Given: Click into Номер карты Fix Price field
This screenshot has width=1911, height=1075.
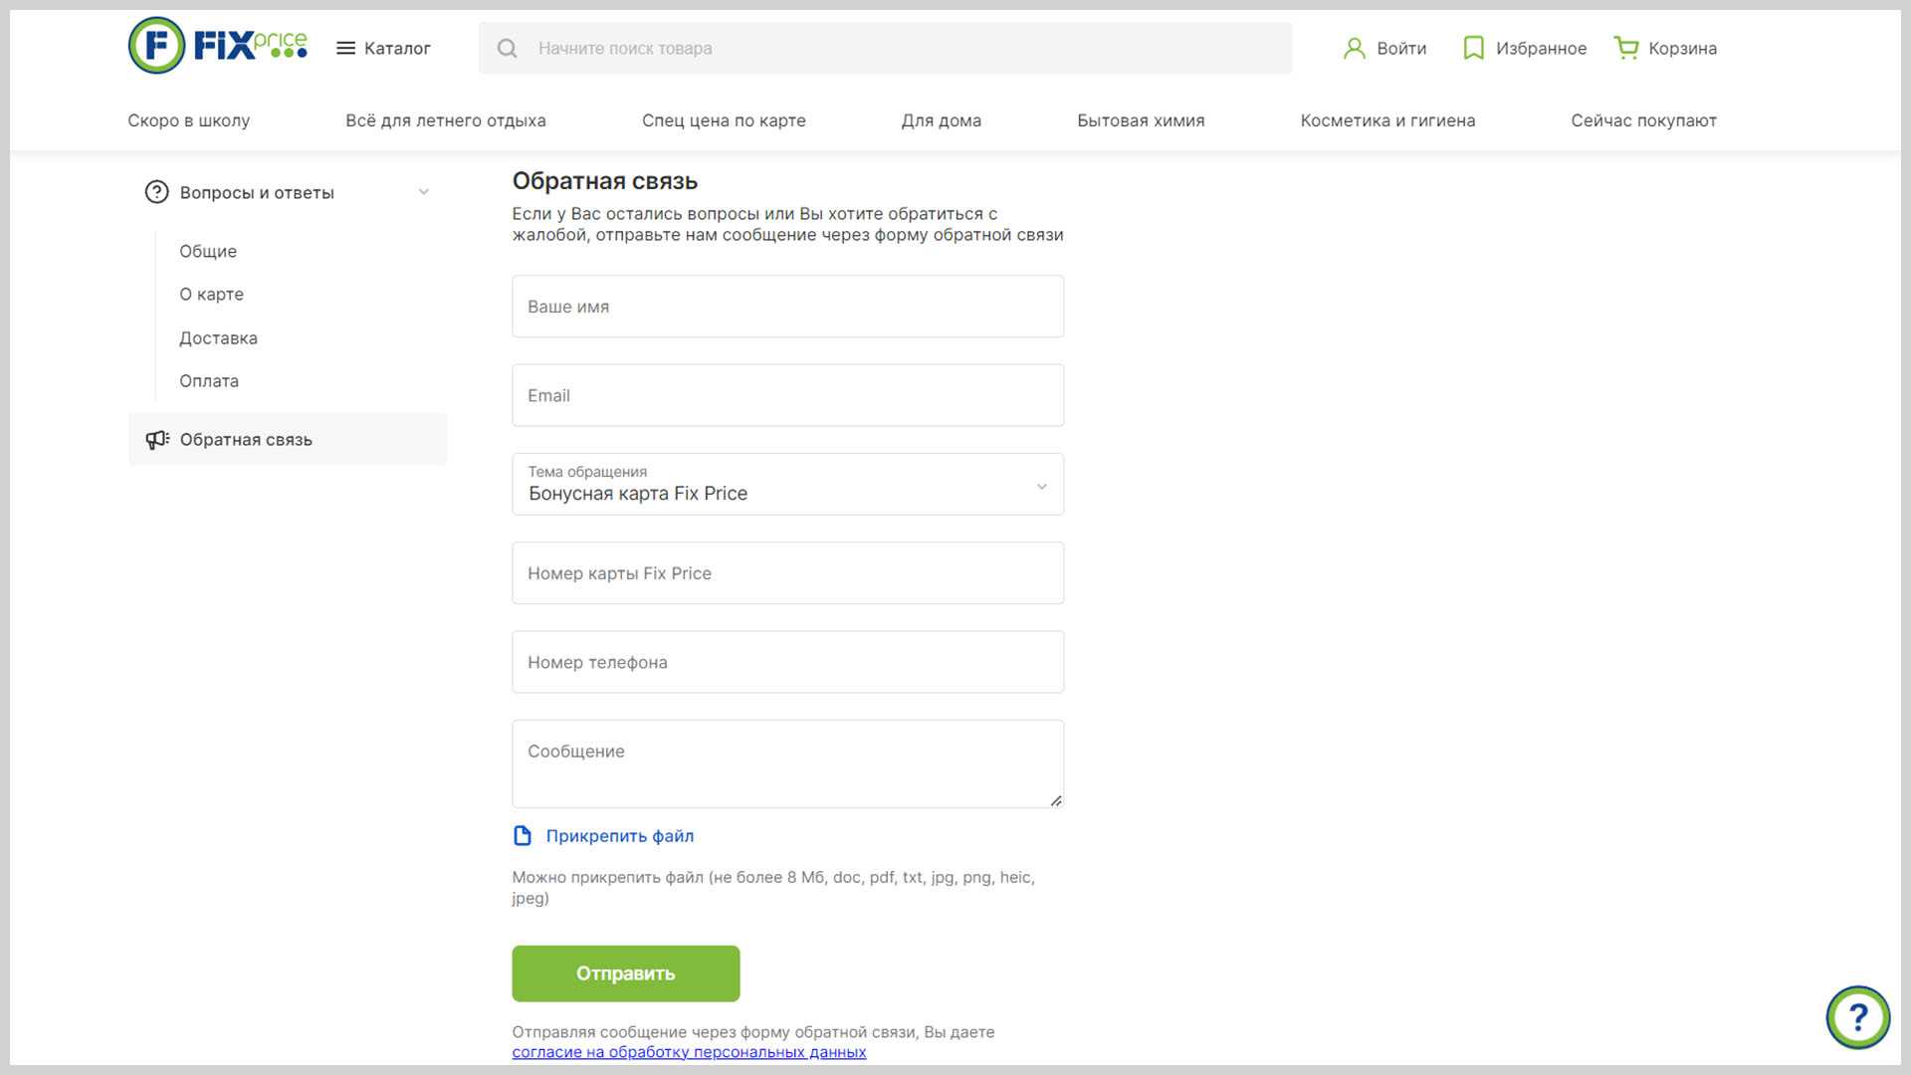Looking at the screenshot, I should (787, 573).
